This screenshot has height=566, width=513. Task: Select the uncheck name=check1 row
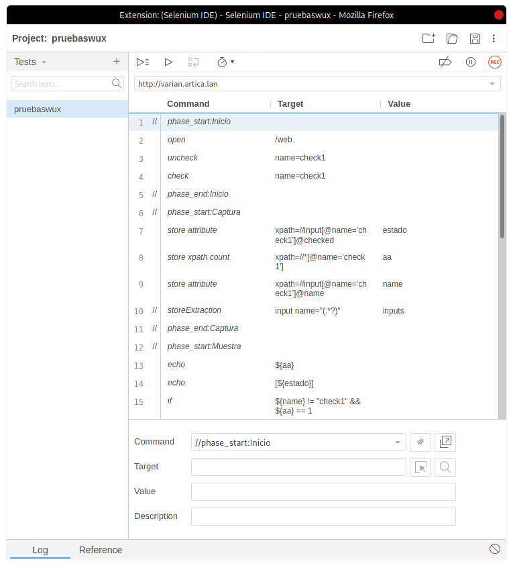[313, 158]
